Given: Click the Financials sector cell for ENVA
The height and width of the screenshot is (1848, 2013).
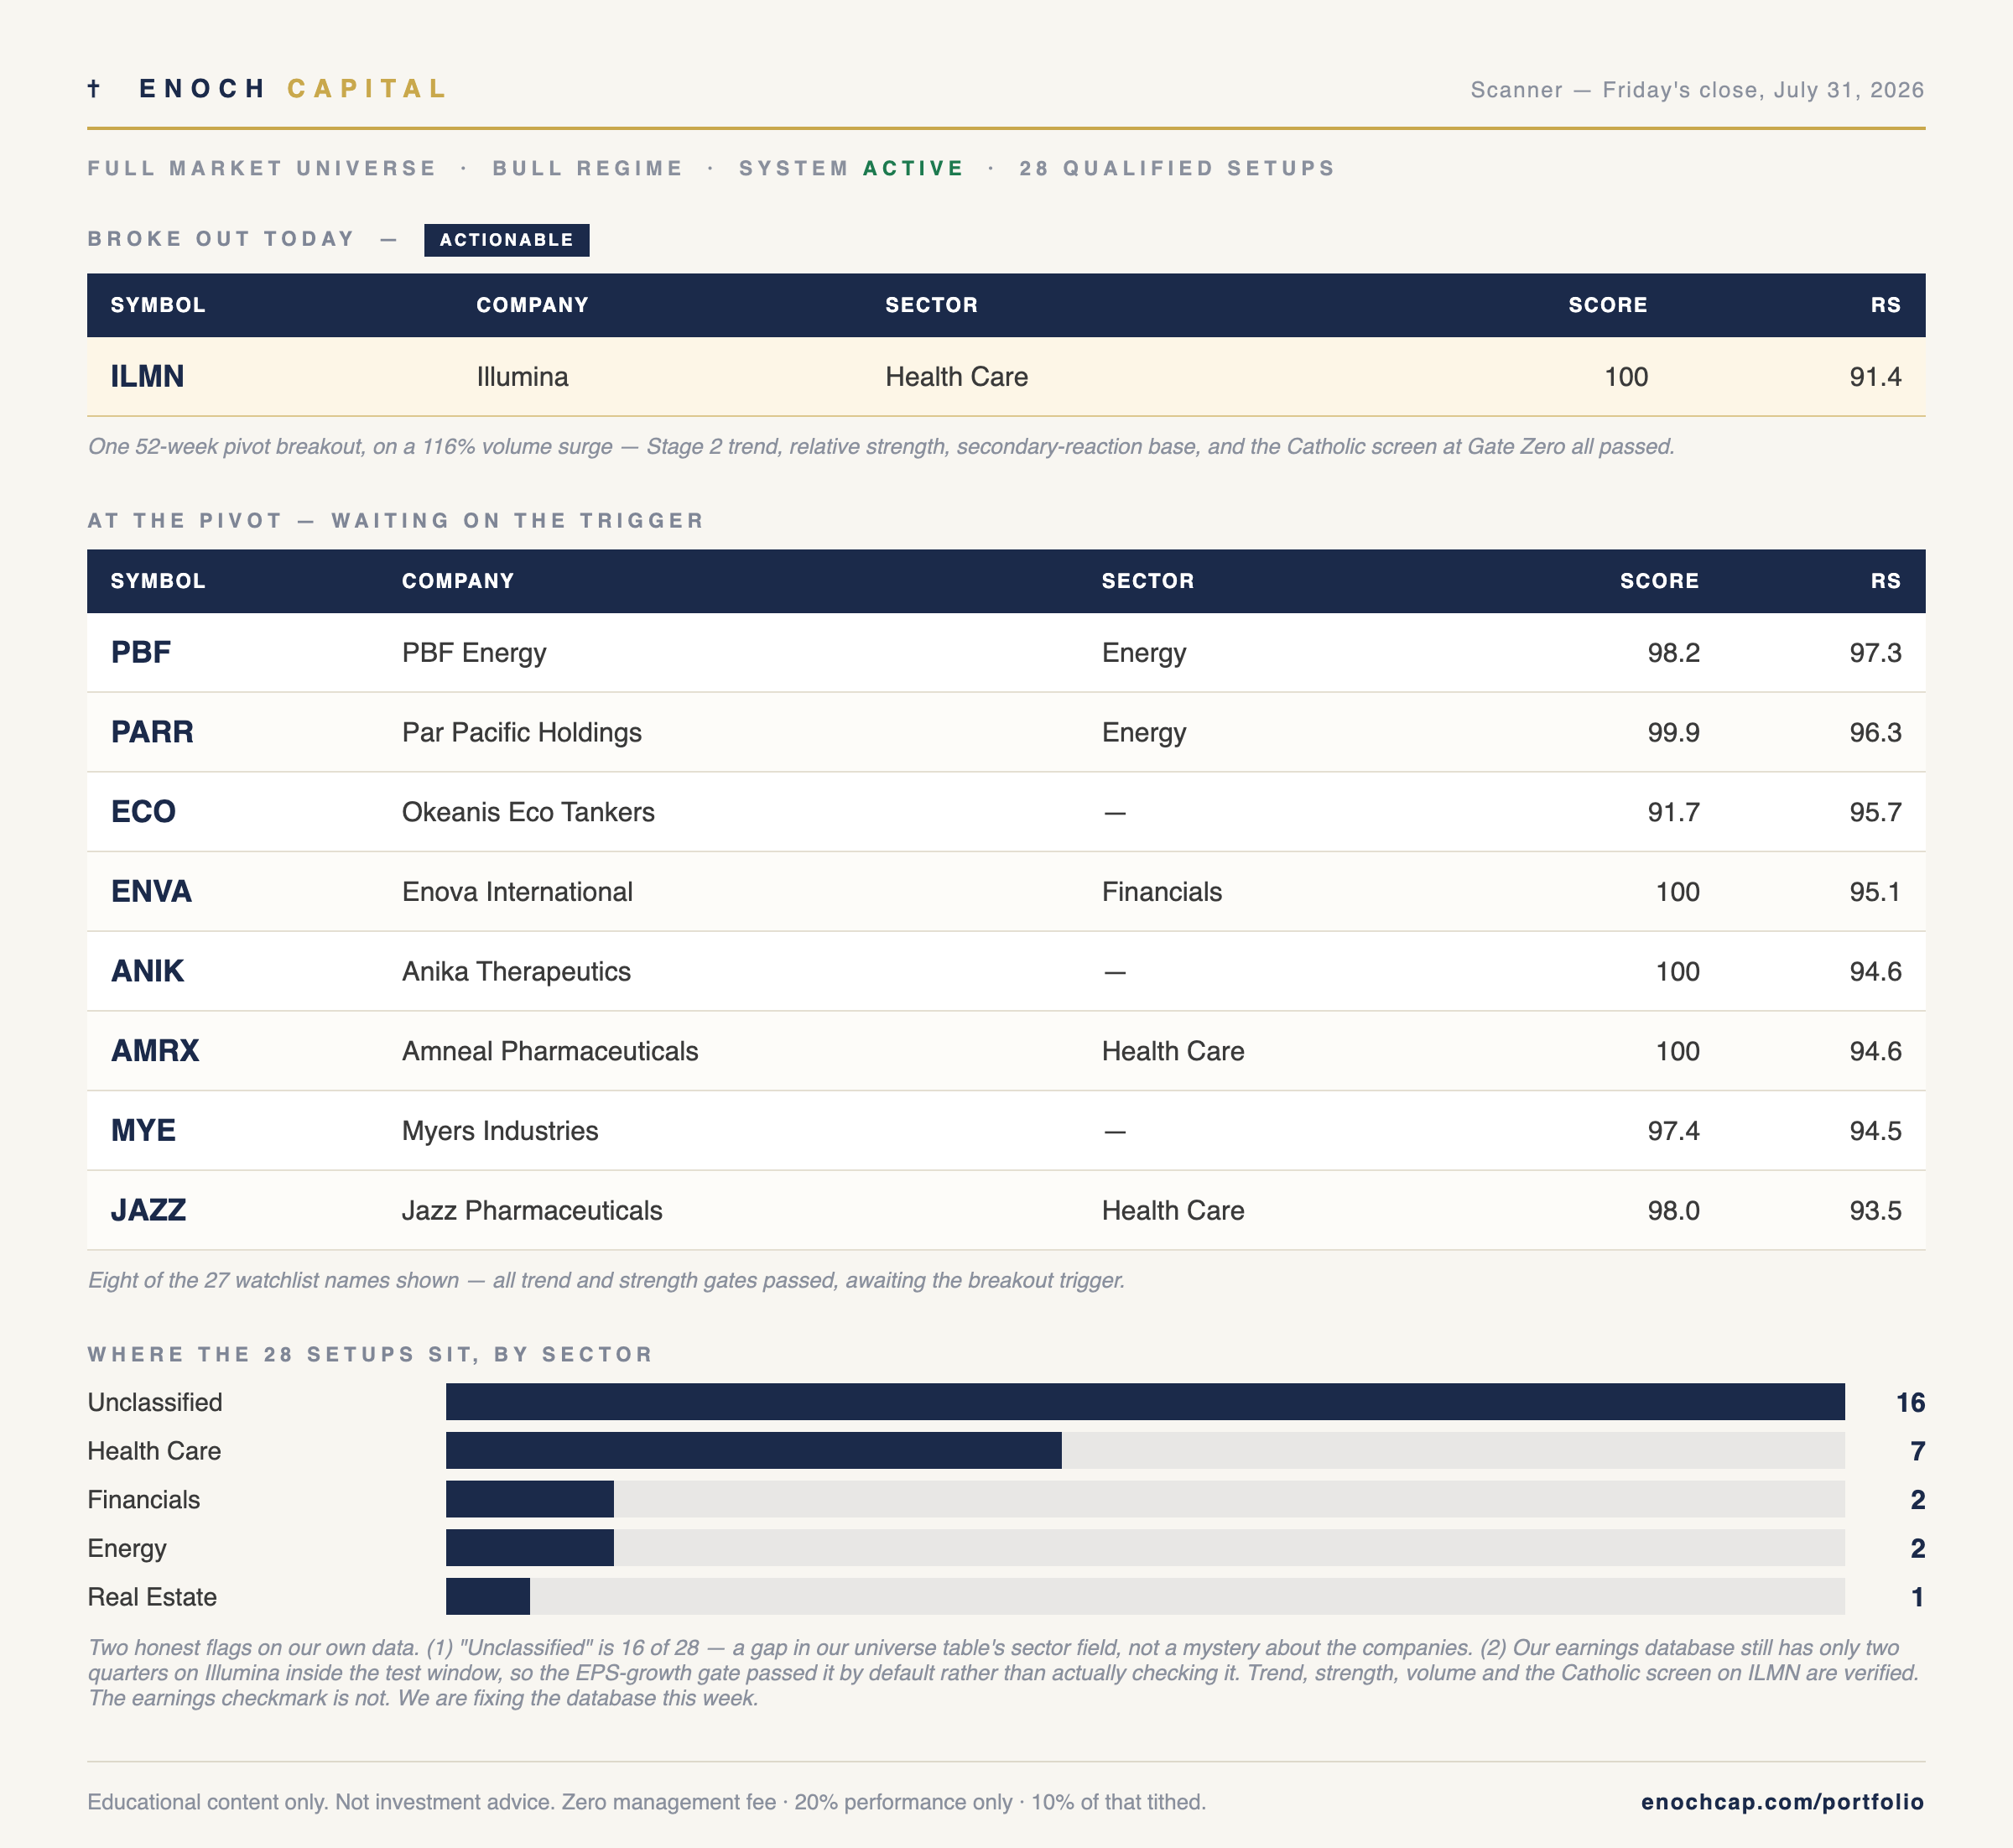Looking at the screenshot, I should coord(1161,892).
